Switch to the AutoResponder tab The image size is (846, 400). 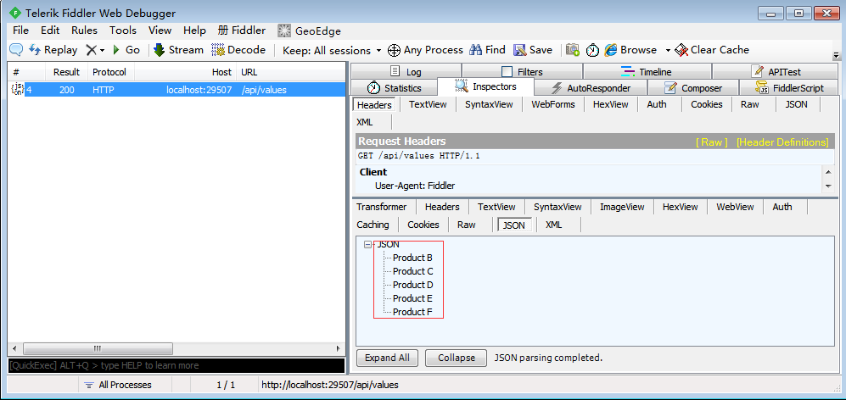click(x=591, y=87)
